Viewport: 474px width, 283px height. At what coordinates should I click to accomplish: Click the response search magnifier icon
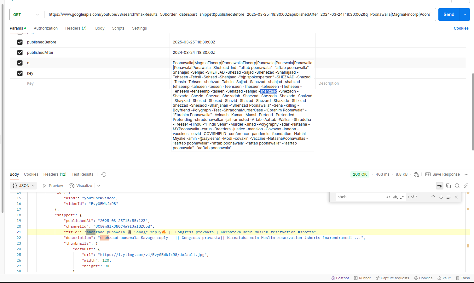[457, 186]
